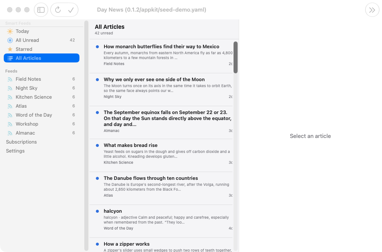This screenshot has height=252, width=382.
Task: Click the 'All Articles' list header title
Action: [x=110, y=27]
